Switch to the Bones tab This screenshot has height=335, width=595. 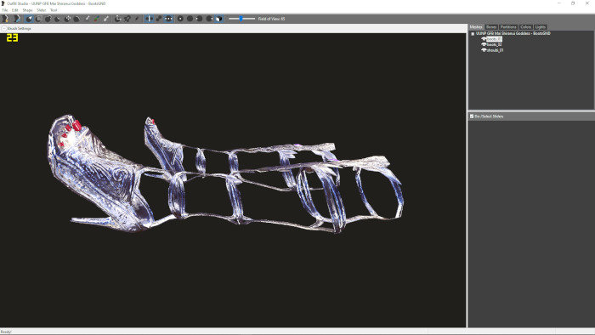coord(491,27)
